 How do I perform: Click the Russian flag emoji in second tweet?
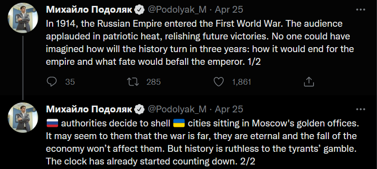(52, 123)
